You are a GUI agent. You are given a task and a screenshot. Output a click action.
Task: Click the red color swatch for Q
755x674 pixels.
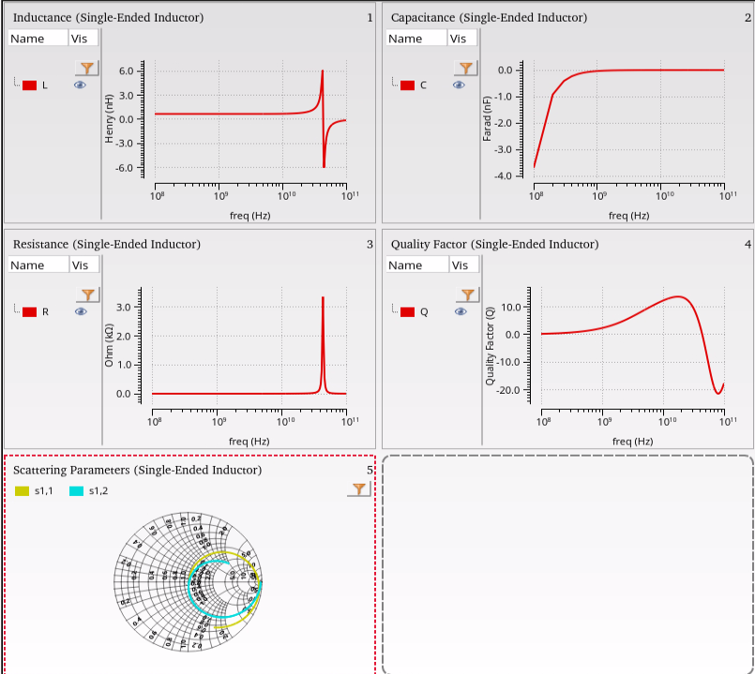[x=407, y=311]
